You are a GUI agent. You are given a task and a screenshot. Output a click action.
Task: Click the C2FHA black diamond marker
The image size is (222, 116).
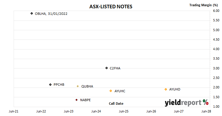107,68
